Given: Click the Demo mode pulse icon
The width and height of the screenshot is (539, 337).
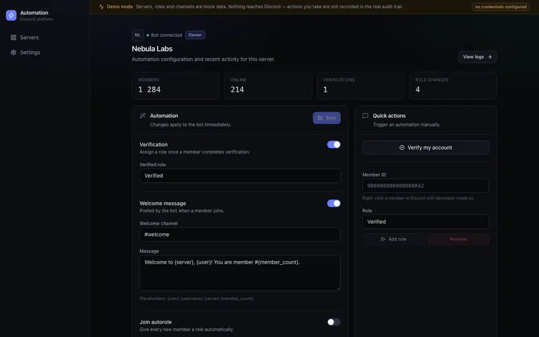Looking at the screenshot, I should tap(102, 7).
